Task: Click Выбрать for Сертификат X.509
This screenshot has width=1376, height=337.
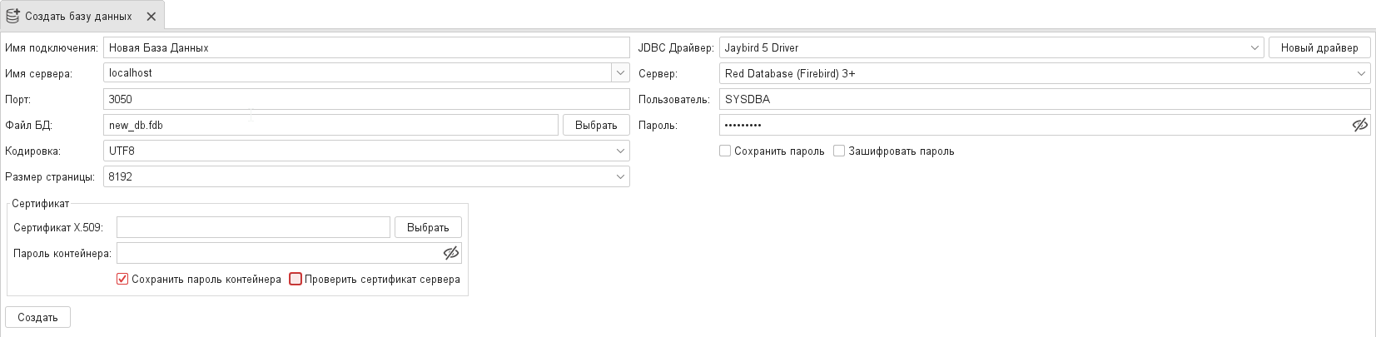Action: coord(428,227)
